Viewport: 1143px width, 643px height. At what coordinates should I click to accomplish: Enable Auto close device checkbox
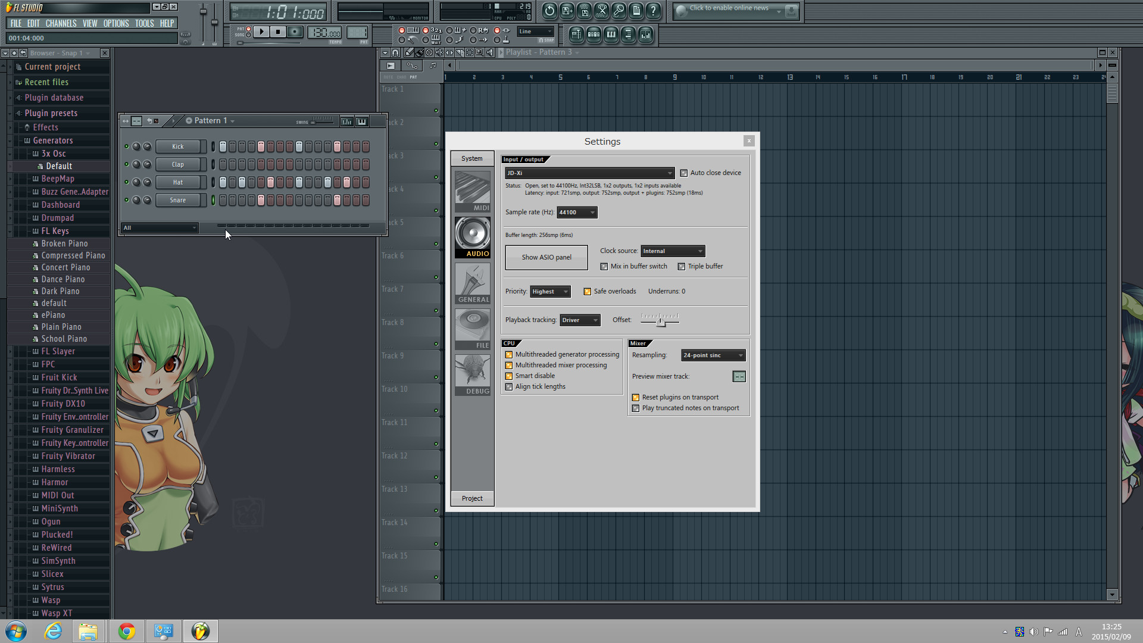(x=684, y=173)
